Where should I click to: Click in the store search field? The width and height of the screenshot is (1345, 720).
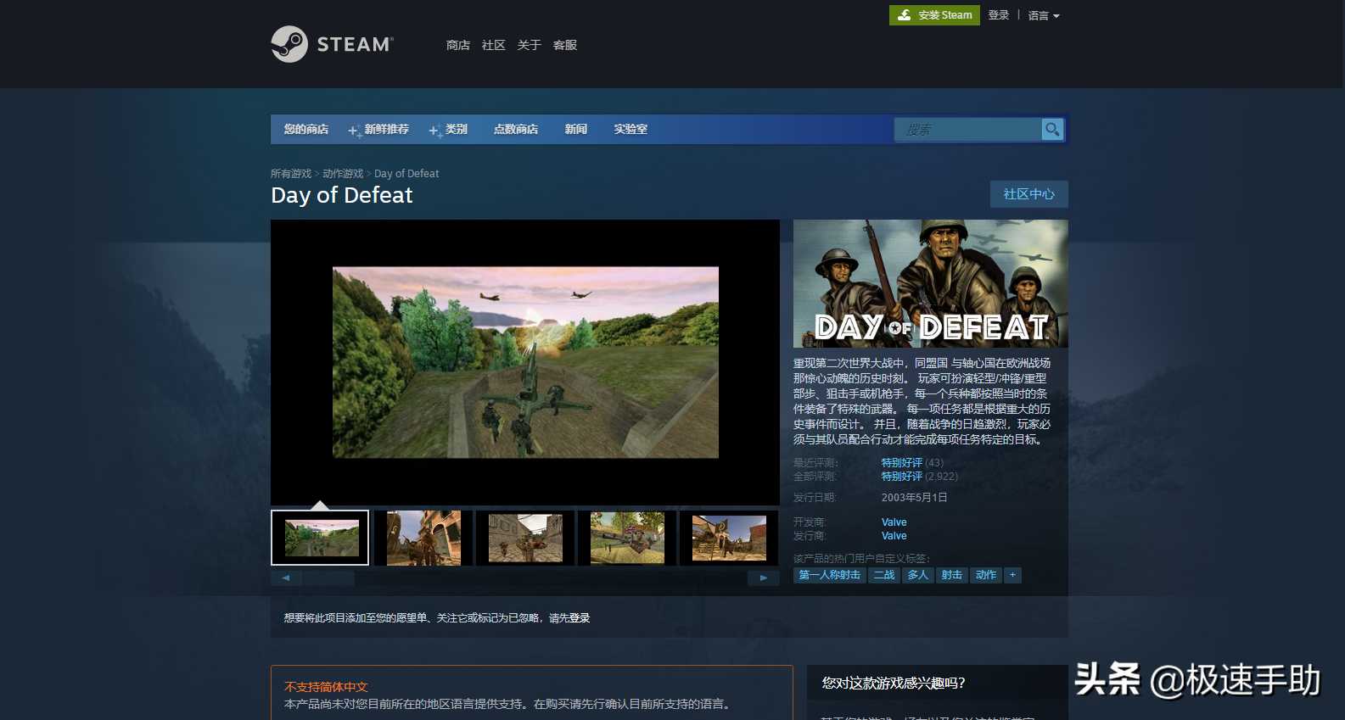click(967, 129)
